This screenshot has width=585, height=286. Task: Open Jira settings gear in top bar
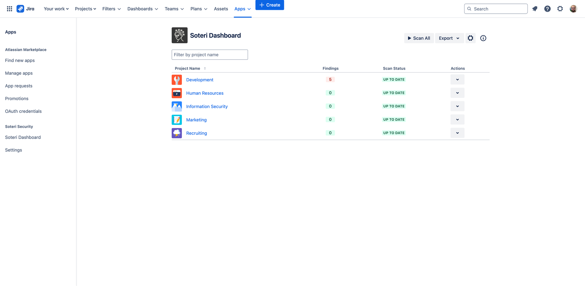(x=560, y=9)
